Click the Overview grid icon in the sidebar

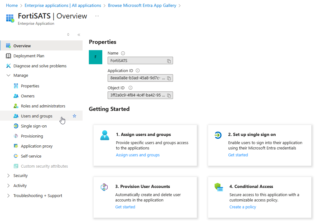click(x=8, y=46)
